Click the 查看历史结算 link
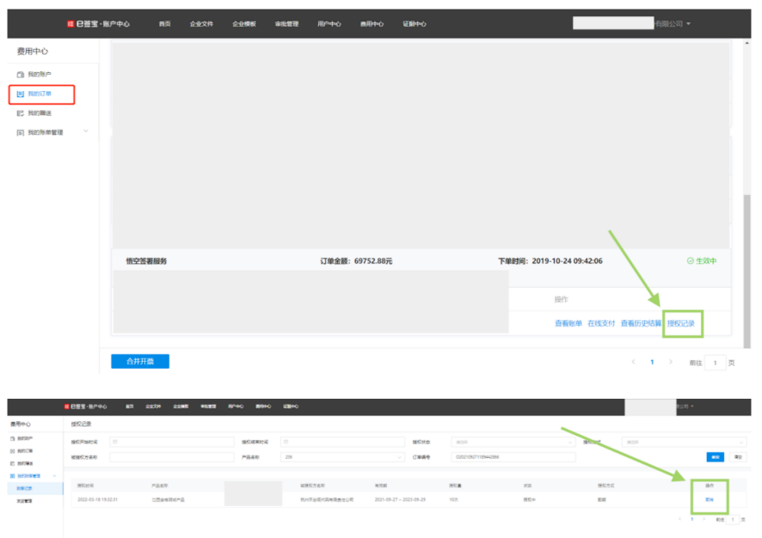Viewport: 762px width, 538px height. (641, 323)
